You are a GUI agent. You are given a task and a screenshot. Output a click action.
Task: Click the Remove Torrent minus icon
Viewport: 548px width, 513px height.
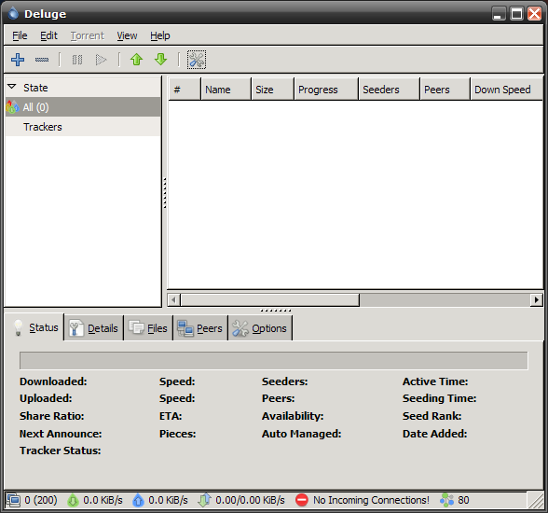[x=42, y=60]
